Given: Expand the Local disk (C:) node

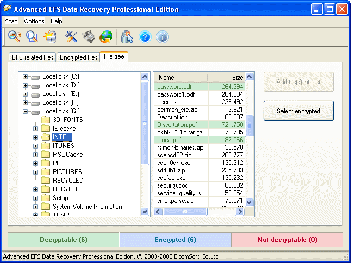Looking at the screenshot, I should pos(25,76).
